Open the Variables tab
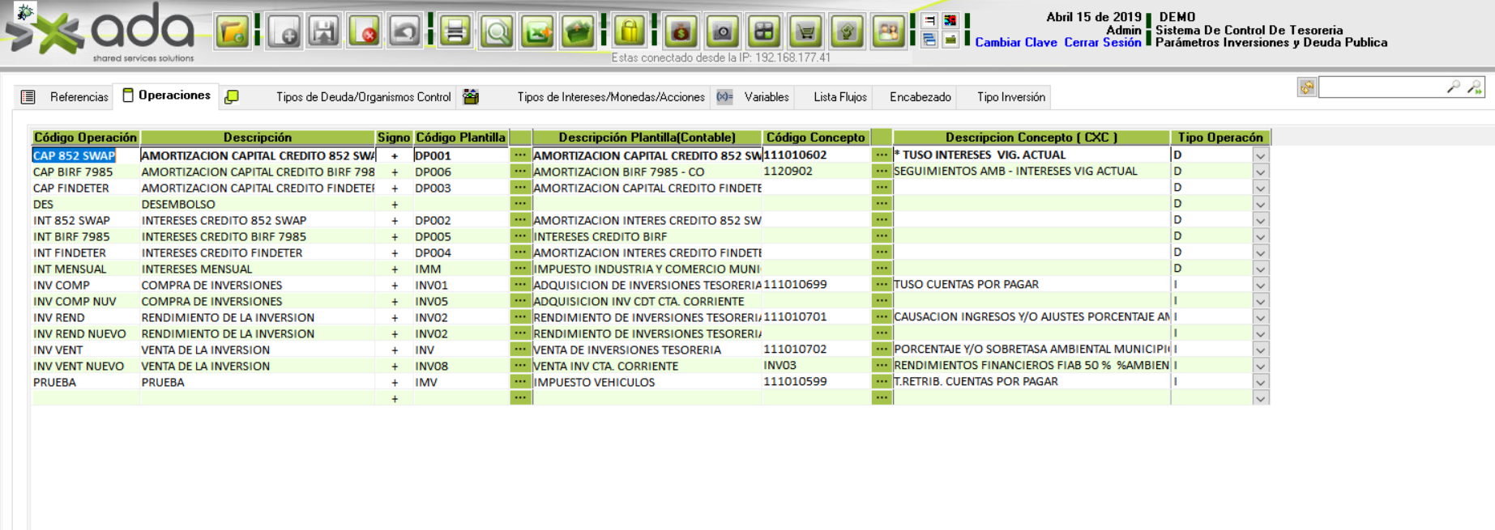This screenshot has height=530, width=1495. (766, 97)
